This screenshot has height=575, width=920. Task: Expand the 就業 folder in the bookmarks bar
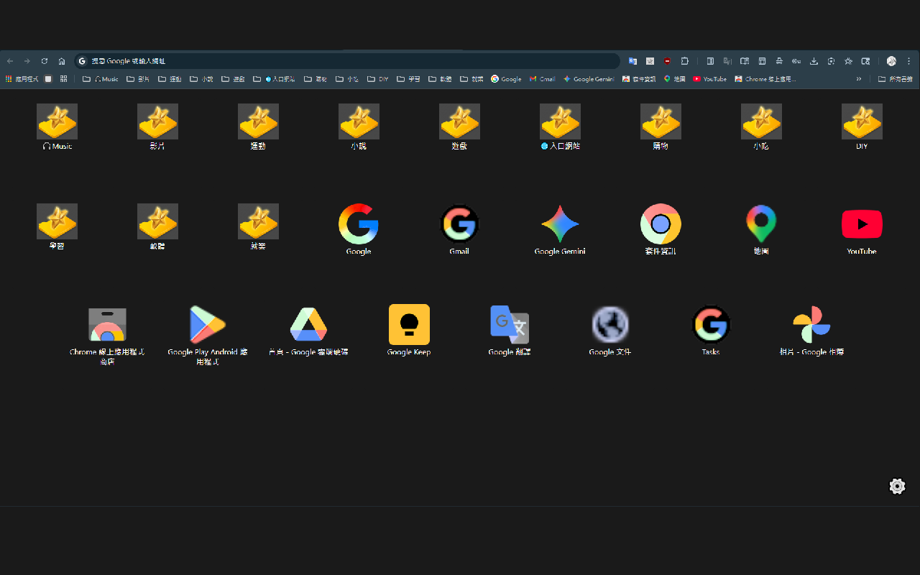(471, 79)
